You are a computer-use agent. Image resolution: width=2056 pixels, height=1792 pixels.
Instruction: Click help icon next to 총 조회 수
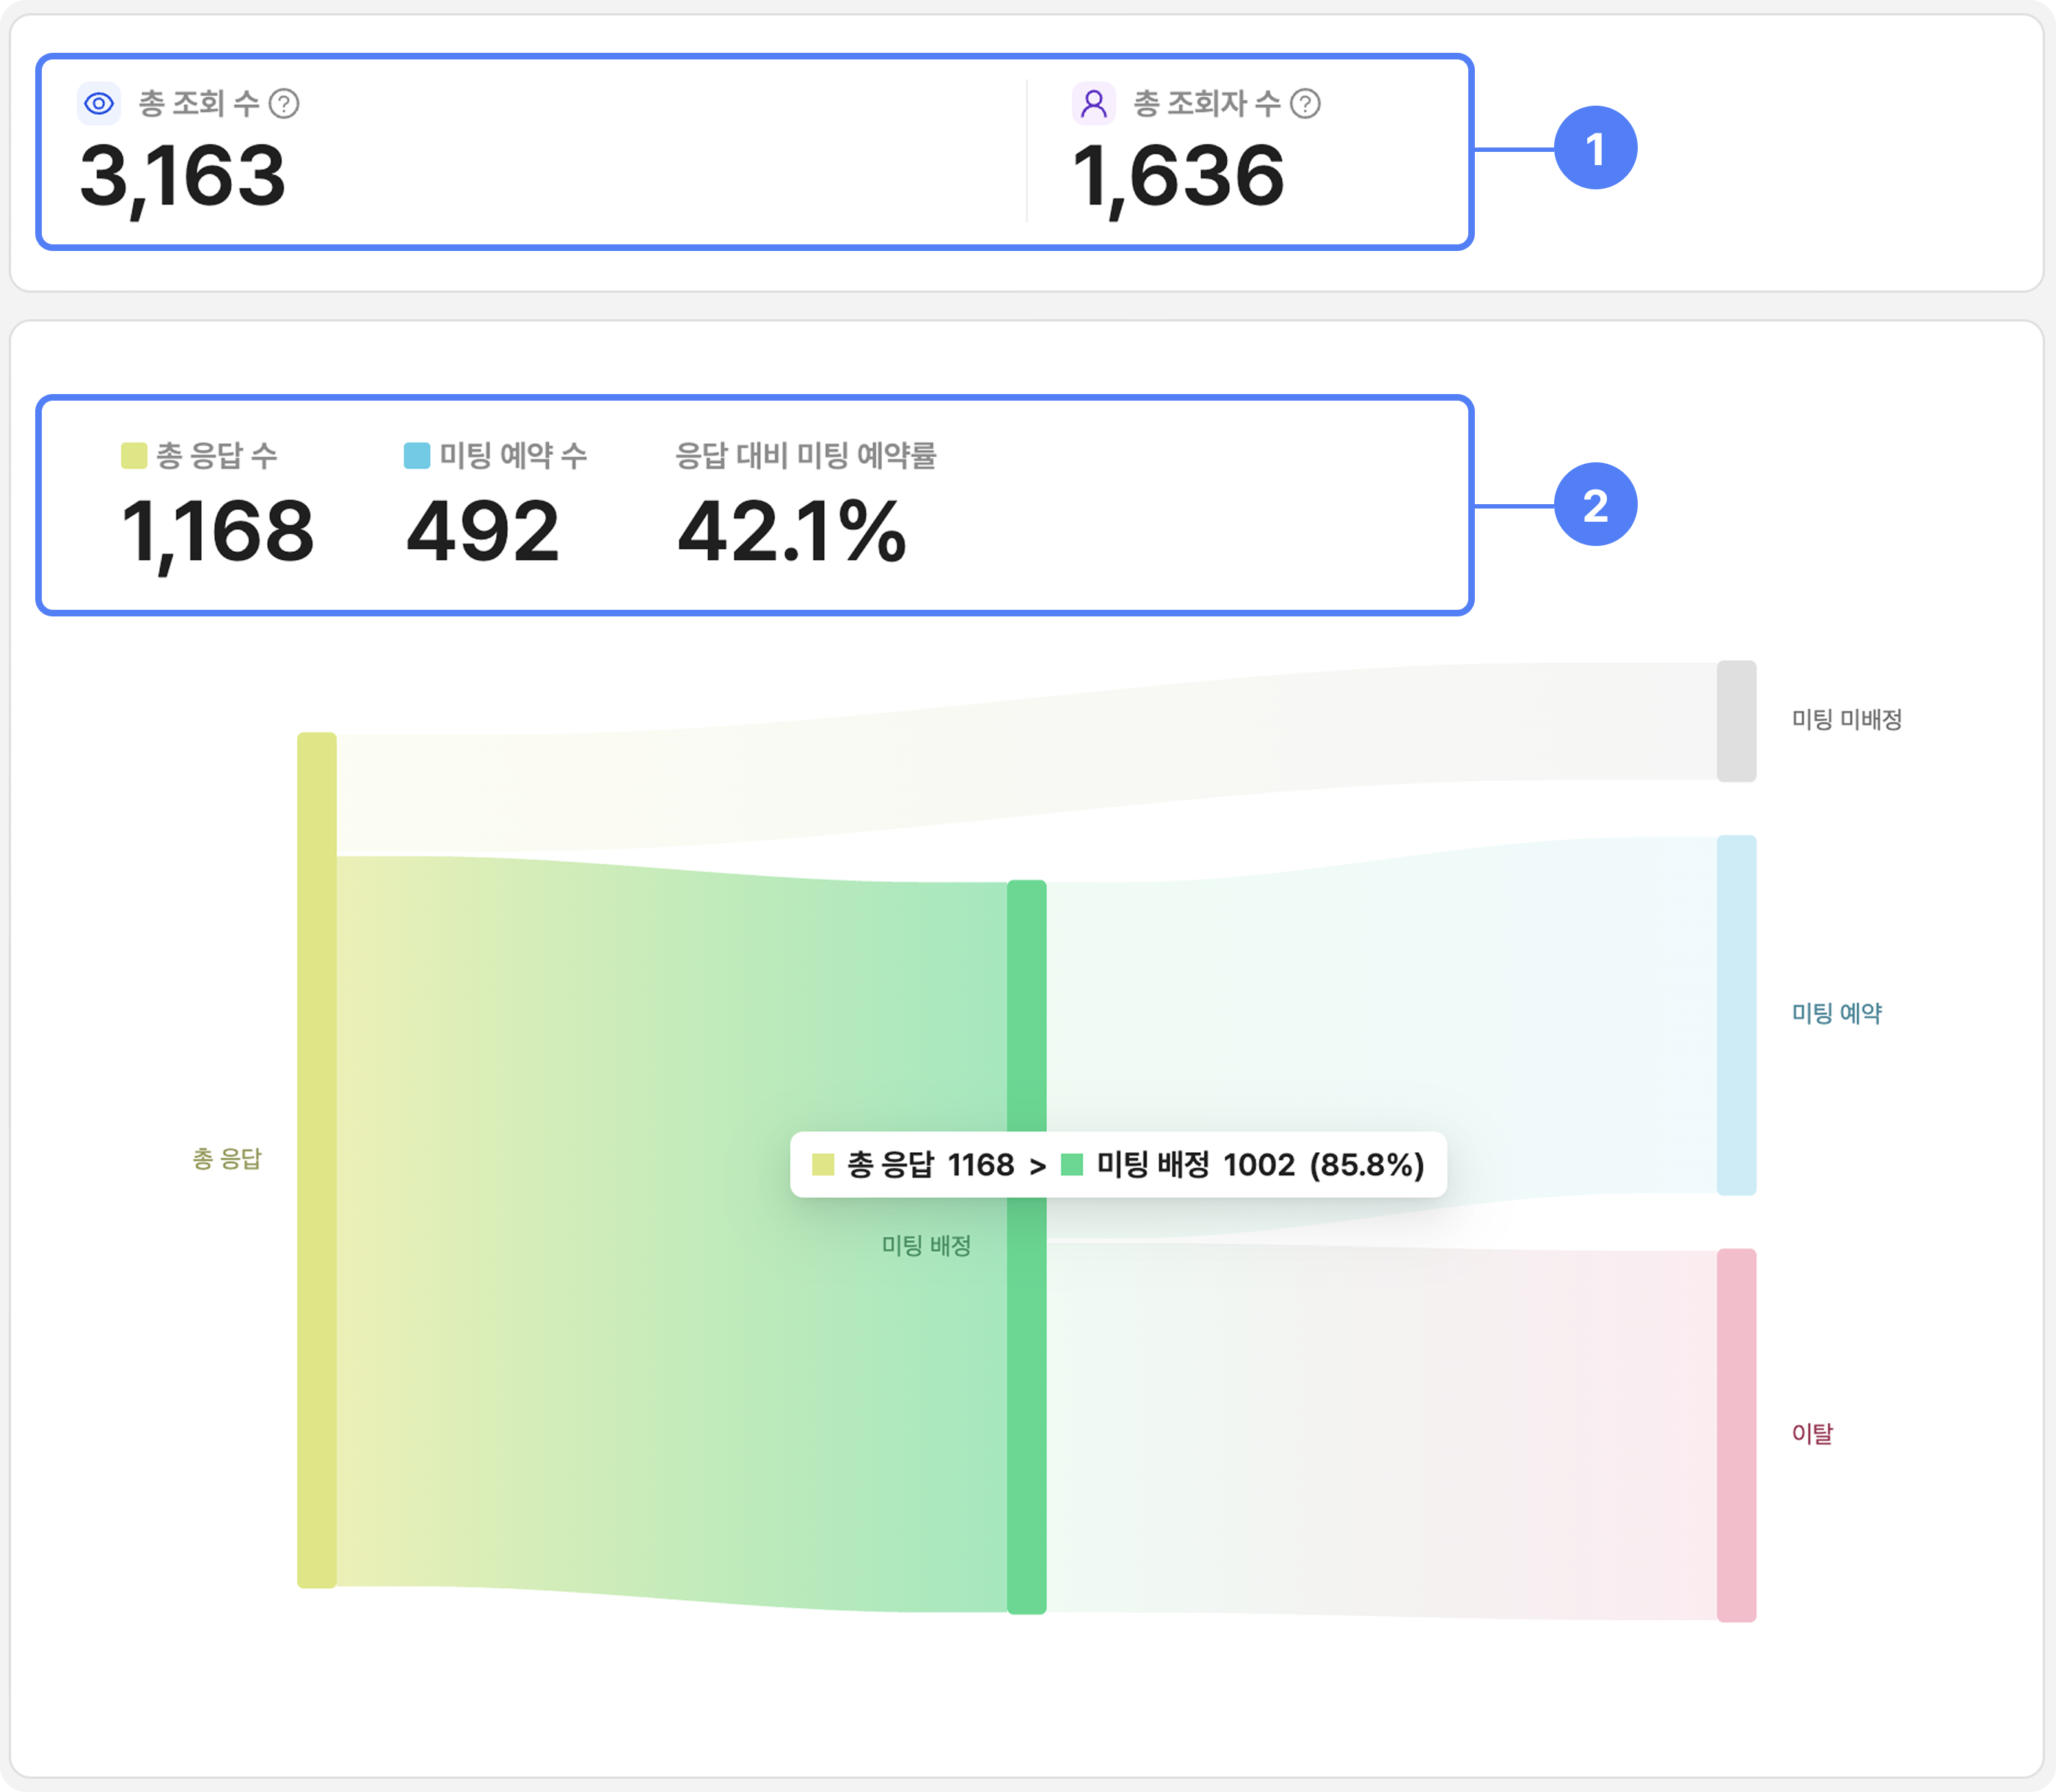284,104
